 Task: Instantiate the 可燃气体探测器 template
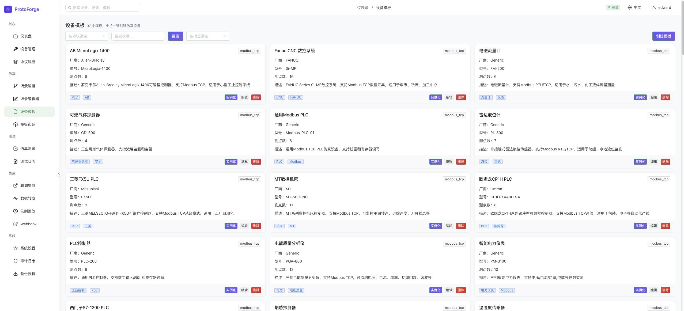231,162
